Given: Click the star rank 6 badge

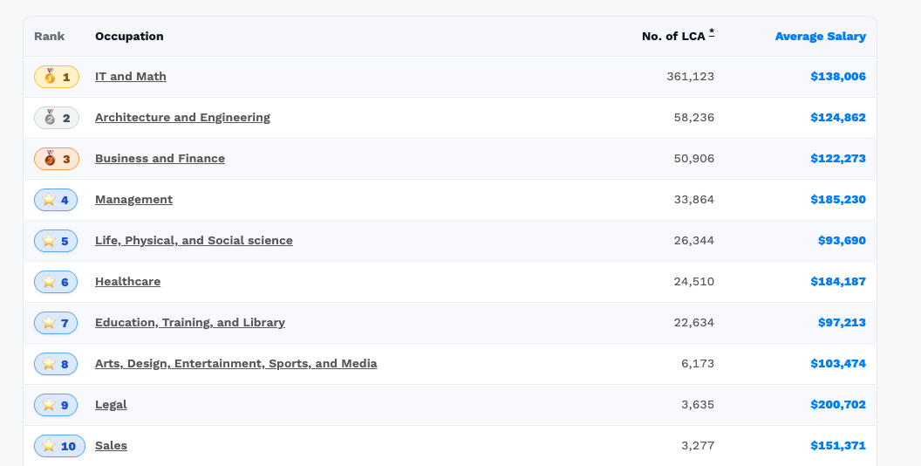Looking at the screenshot, I should 57,282.
